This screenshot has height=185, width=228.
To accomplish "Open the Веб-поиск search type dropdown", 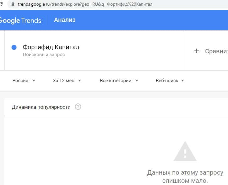I will click(x=170, y=81).
